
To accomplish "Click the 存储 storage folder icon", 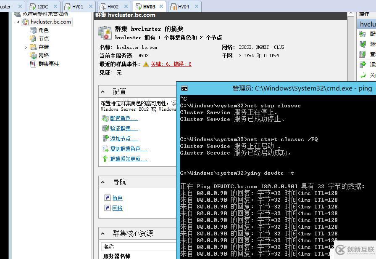I will click(33, 47).
